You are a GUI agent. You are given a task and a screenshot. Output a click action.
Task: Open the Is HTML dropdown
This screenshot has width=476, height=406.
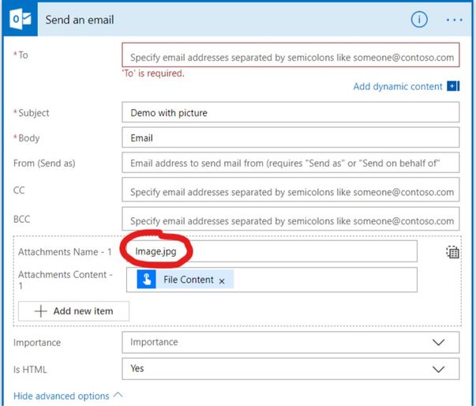coord(290,369)
